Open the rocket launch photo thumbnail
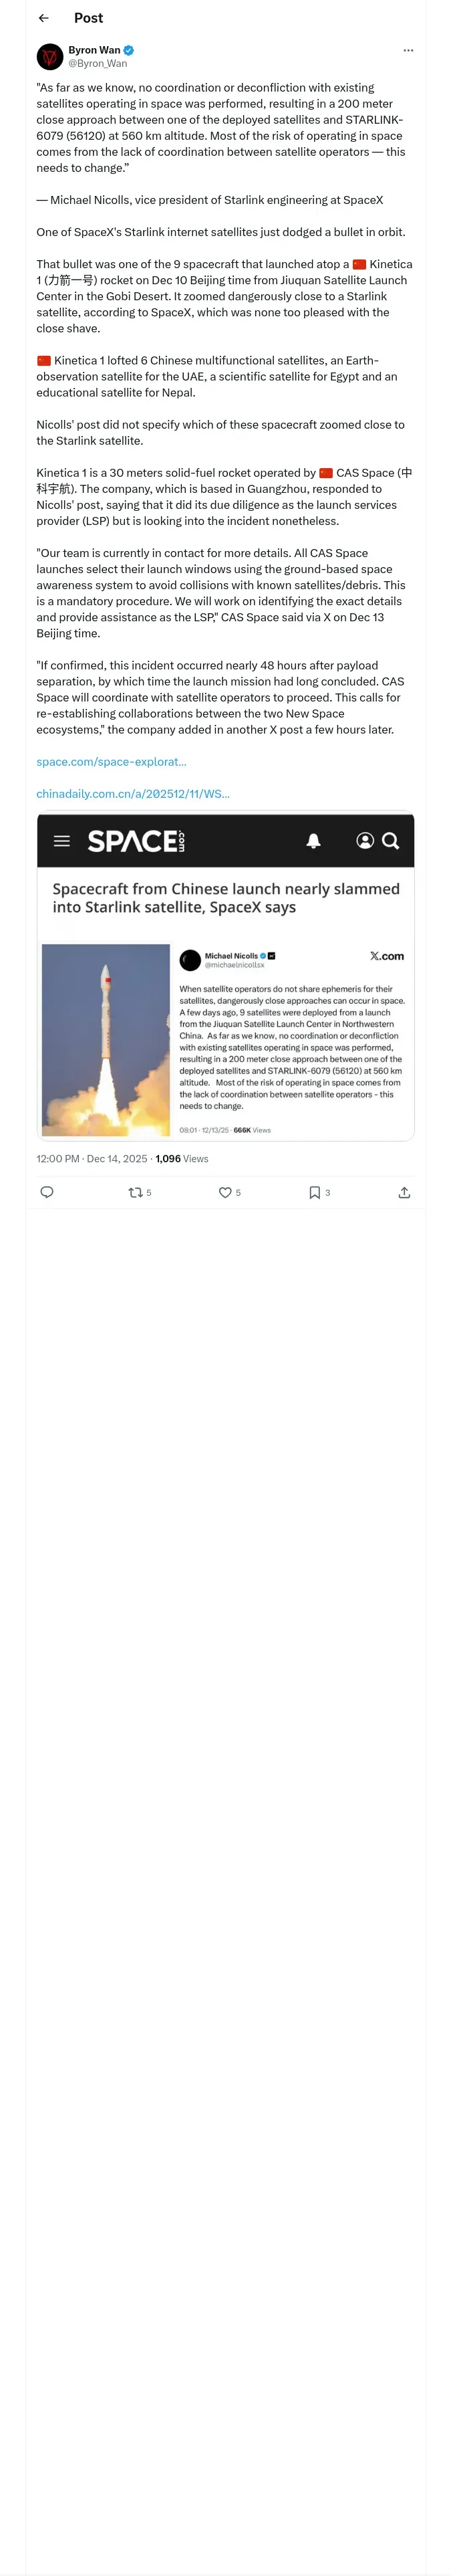The image size is (451, 2576). [106, 1040]
